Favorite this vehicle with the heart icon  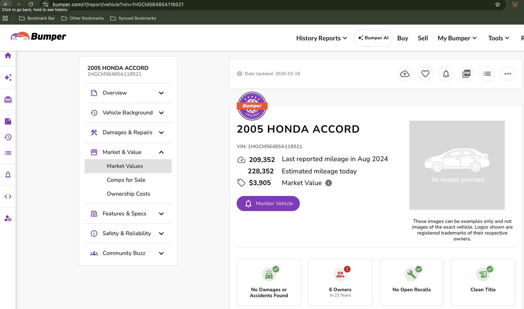click(x=425, y=74)
